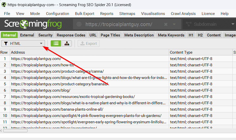Select the H1 tab

(x=191, y=35)
